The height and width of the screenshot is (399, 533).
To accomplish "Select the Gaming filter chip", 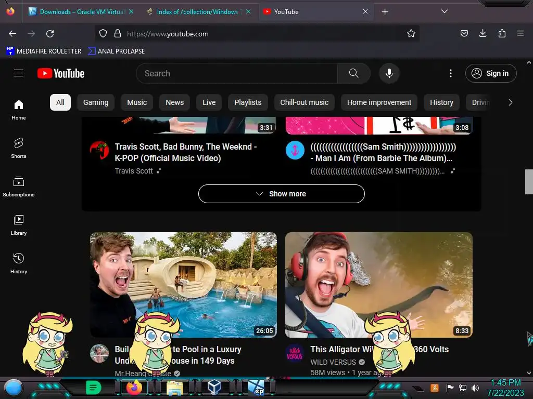I will click(96, 102).
